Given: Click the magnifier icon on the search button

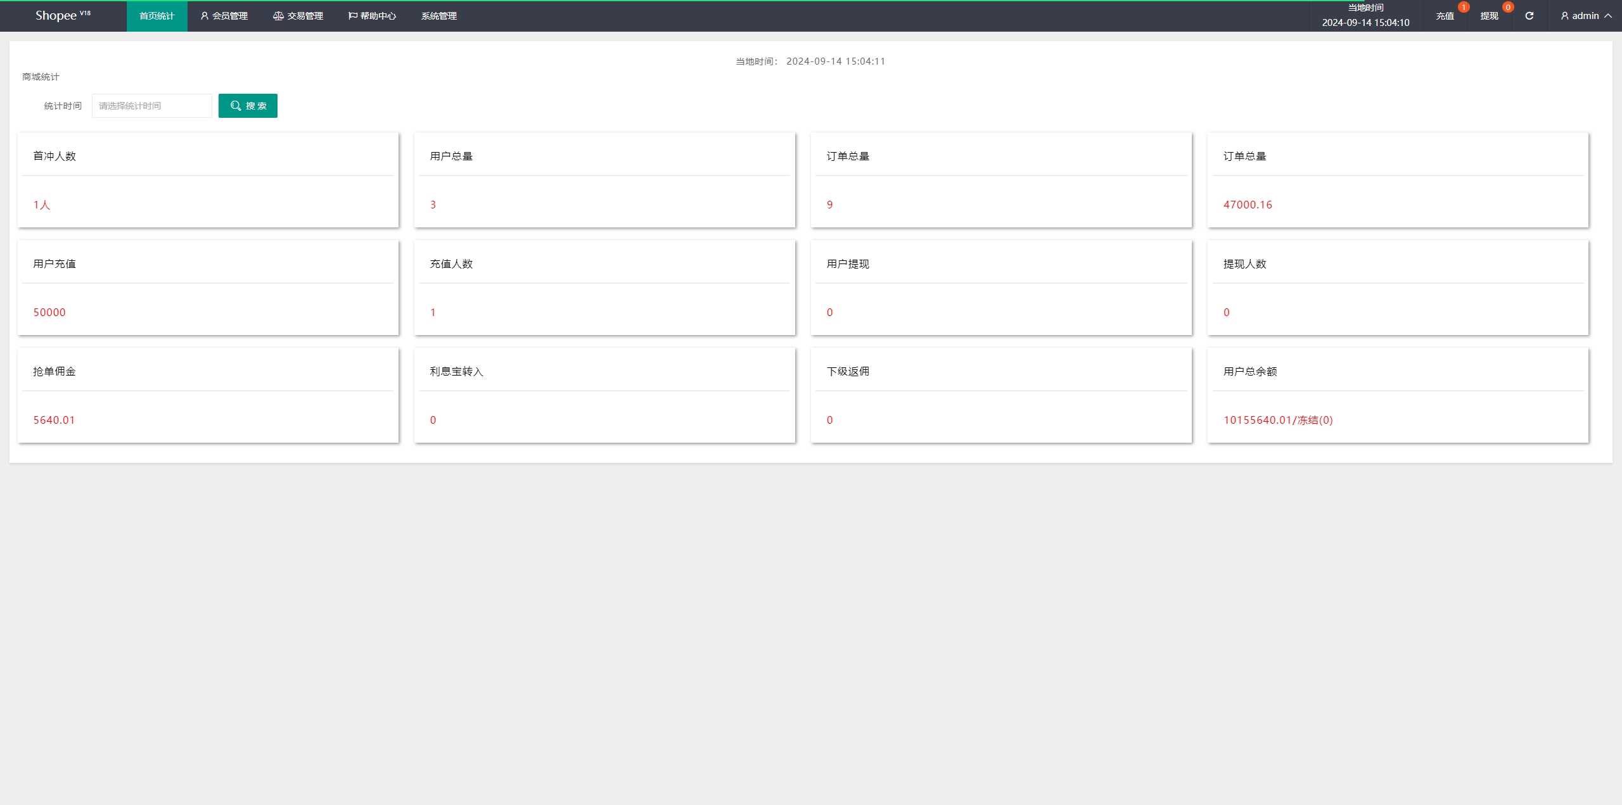Looking at the screenshot, I should tap(236, 106).
